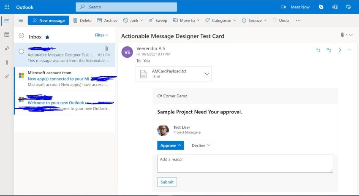The width and height of the screenshot is (359, 196).
Task: Click the Add a reason textbox
Action: pyautogui.click(x=245, y=164)
